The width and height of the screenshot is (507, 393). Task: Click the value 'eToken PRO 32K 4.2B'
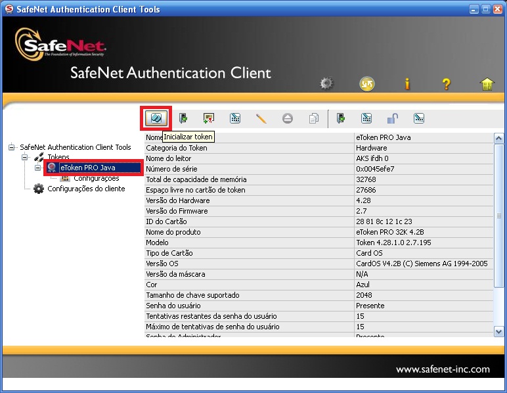coord(390,232)
